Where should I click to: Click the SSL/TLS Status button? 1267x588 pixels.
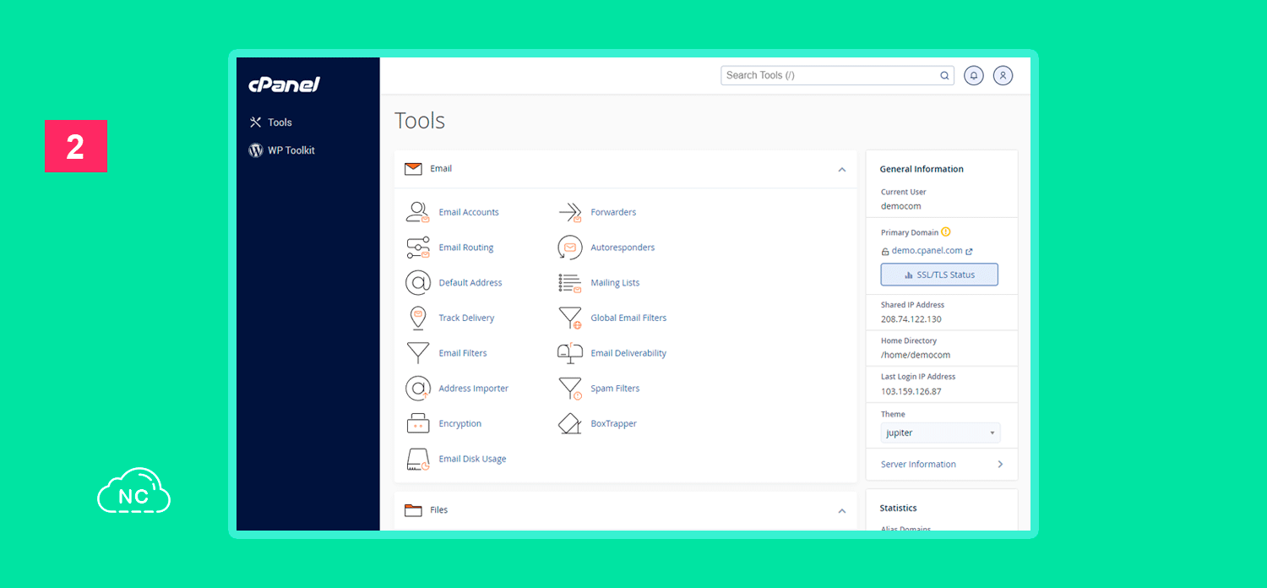939,275
